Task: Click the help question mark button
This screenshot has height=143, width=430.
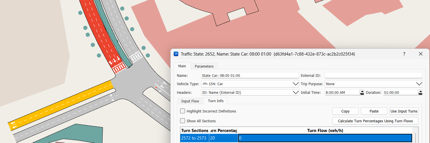Action: coord(404,54)
